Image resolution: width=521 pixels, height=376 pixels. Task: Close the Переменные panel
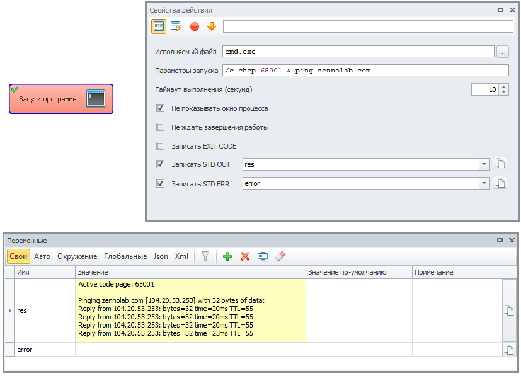point(512,240)
